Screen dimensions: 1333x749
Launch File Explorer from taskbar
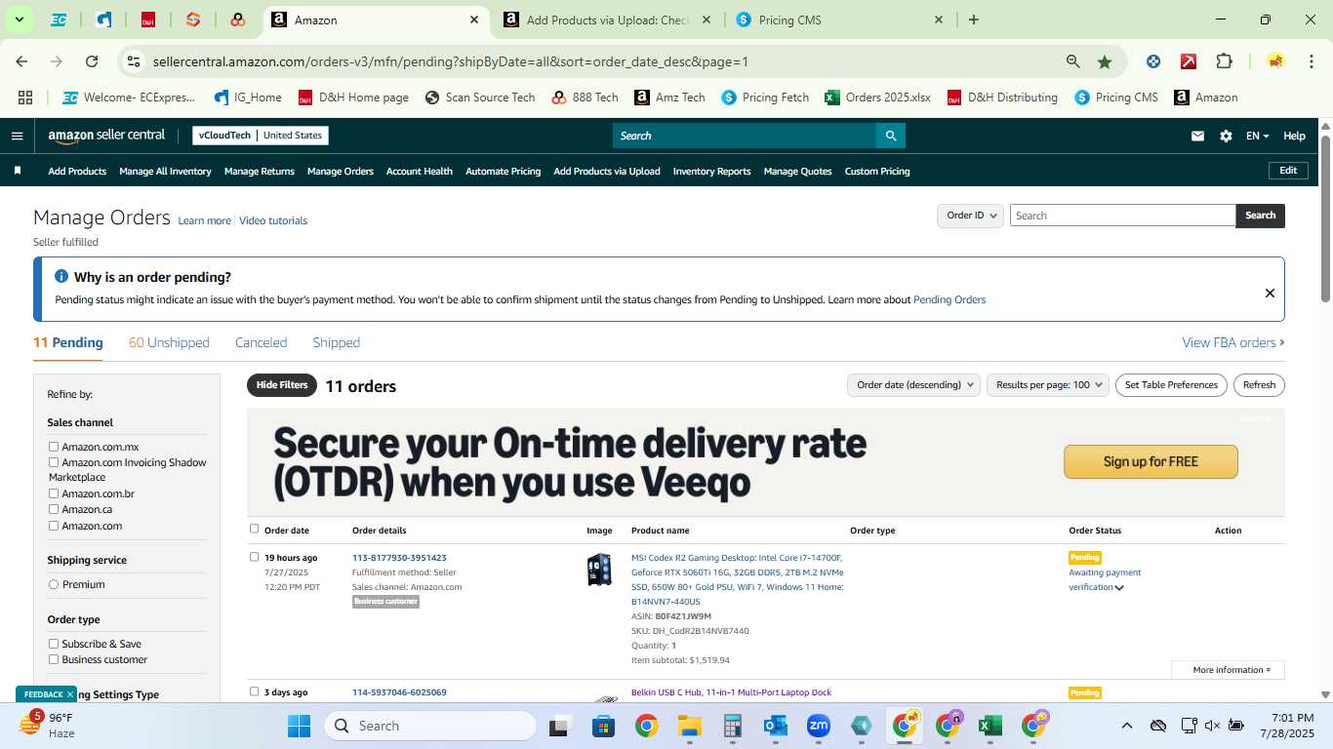click(689, 726)
